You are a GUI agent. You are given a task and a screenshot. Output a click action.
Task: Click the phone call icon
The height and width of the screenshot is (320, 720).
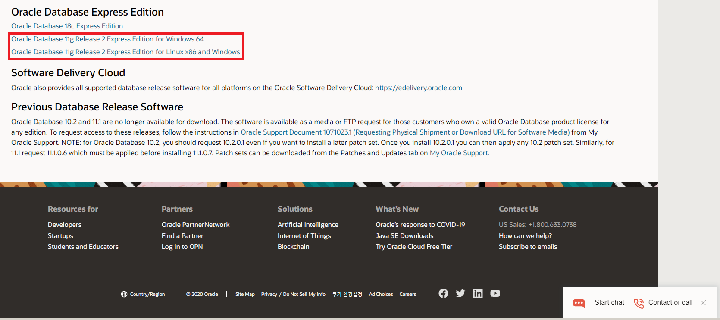click(x=639, y=303)
